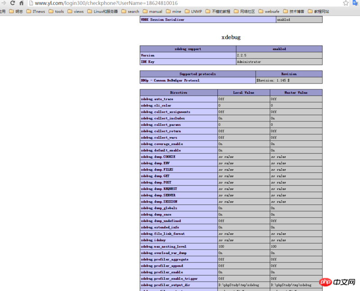This screenshot has height=291, width=360.
Task: Click the page icon before the URL
Action: (x=31, y=3)
